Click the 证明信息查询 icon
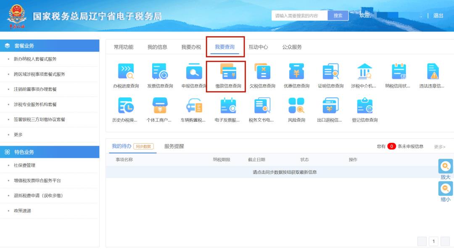454x252 pixels. pyautogui.click(x=330, y=72)
